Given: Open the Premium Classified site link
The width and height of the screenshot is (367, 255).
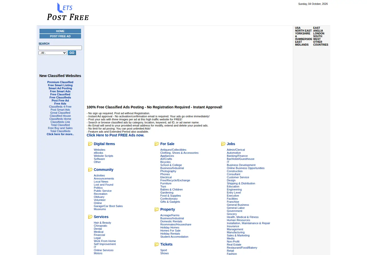Looking at the screenshot, I should [x=60, y=82].
